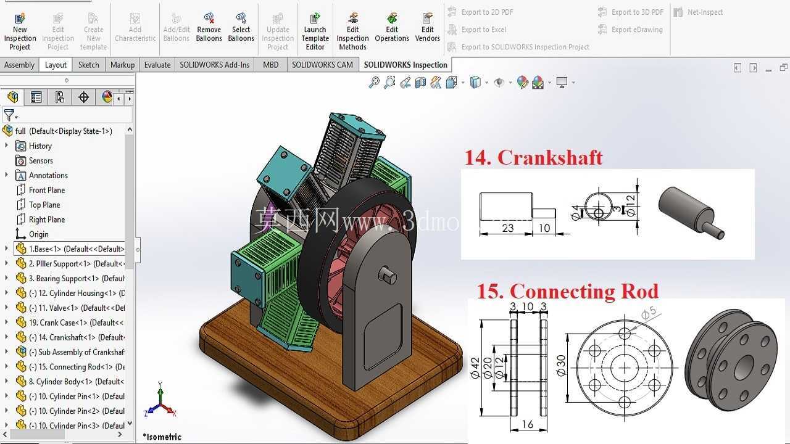
Task: Click Export to Excel
Action: (477, 29)
